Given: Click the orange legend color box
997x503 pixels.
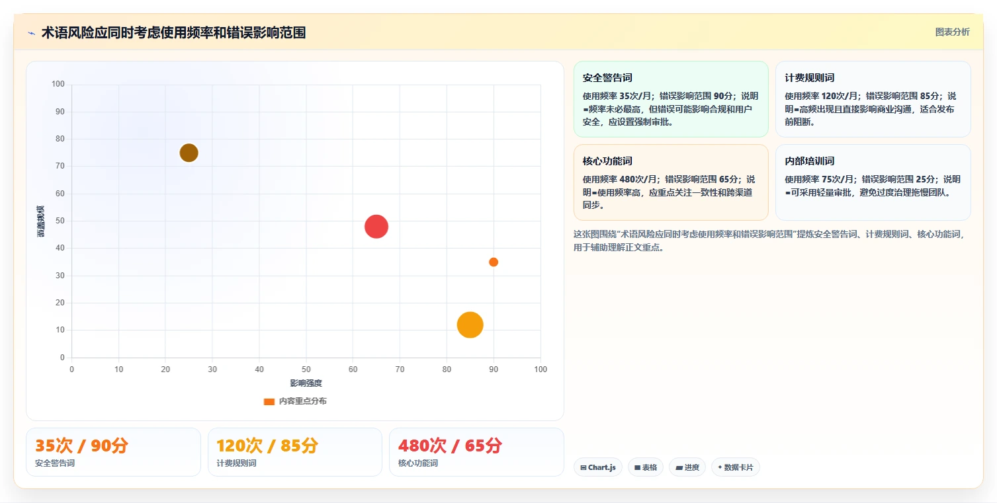Looking at the screenshot, I should [269, 401].
